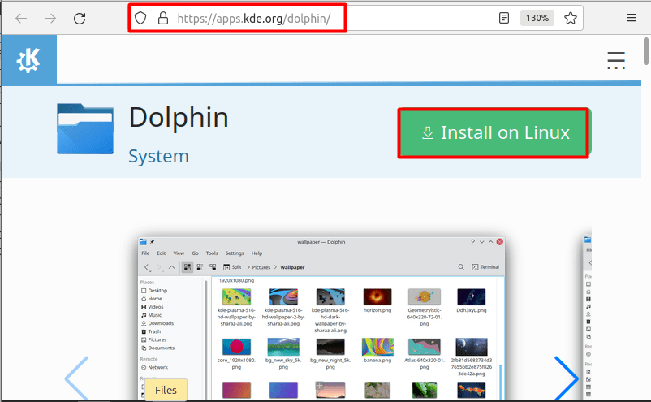Screen dimensions: 651x402
Task: Select bg_new_sky_5k.png file
Action: (x=283, y=354)
